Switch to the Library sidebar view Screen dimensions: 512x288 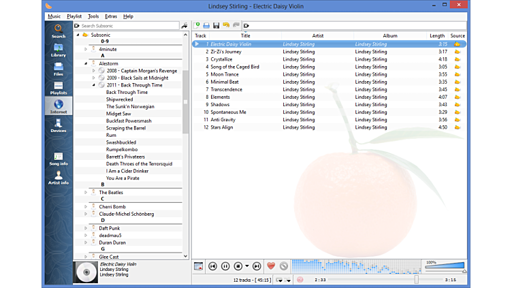pos(59,50)
